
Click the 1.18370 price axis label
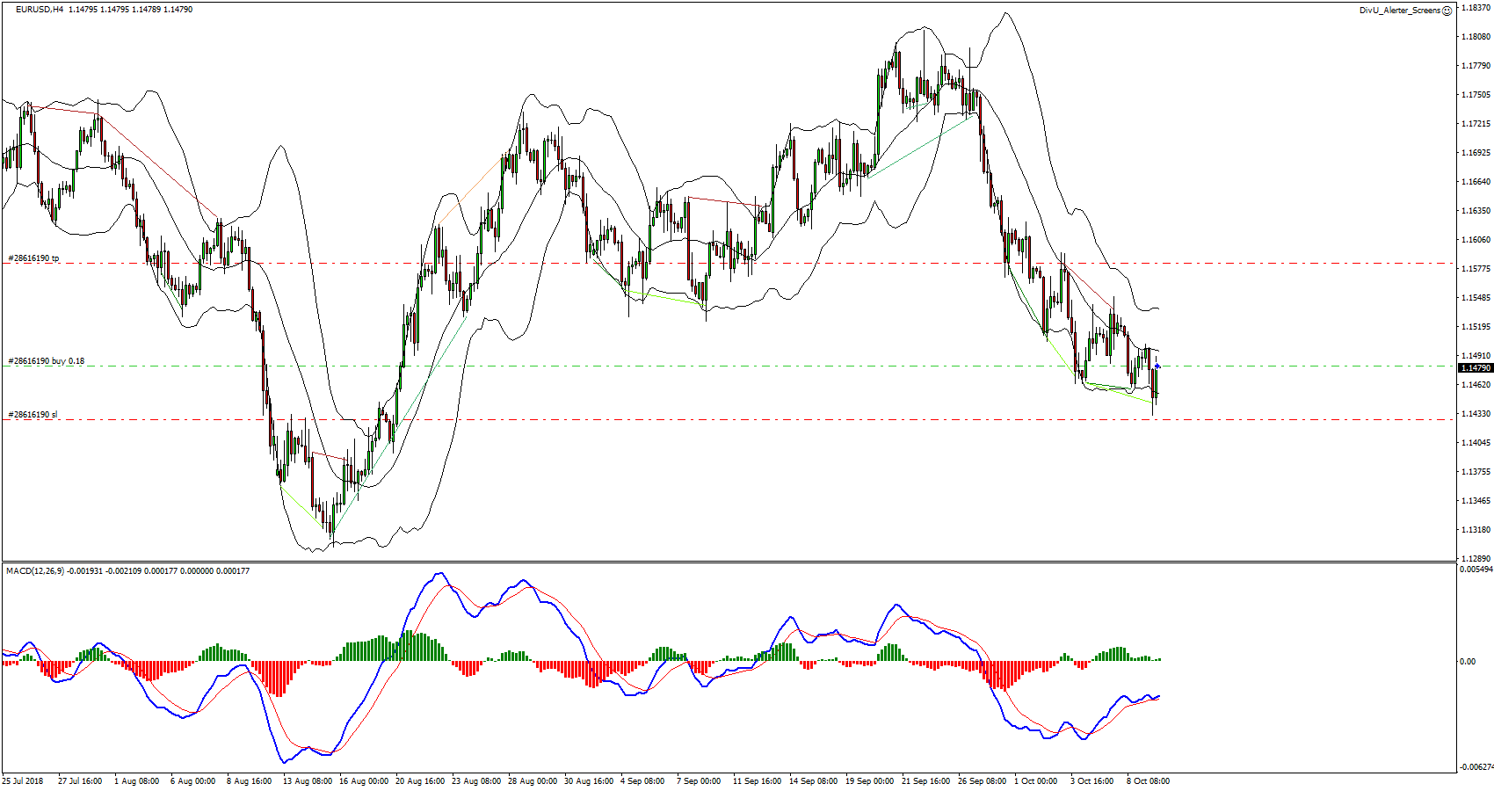pyautogui.click(x=1476, y=8)
